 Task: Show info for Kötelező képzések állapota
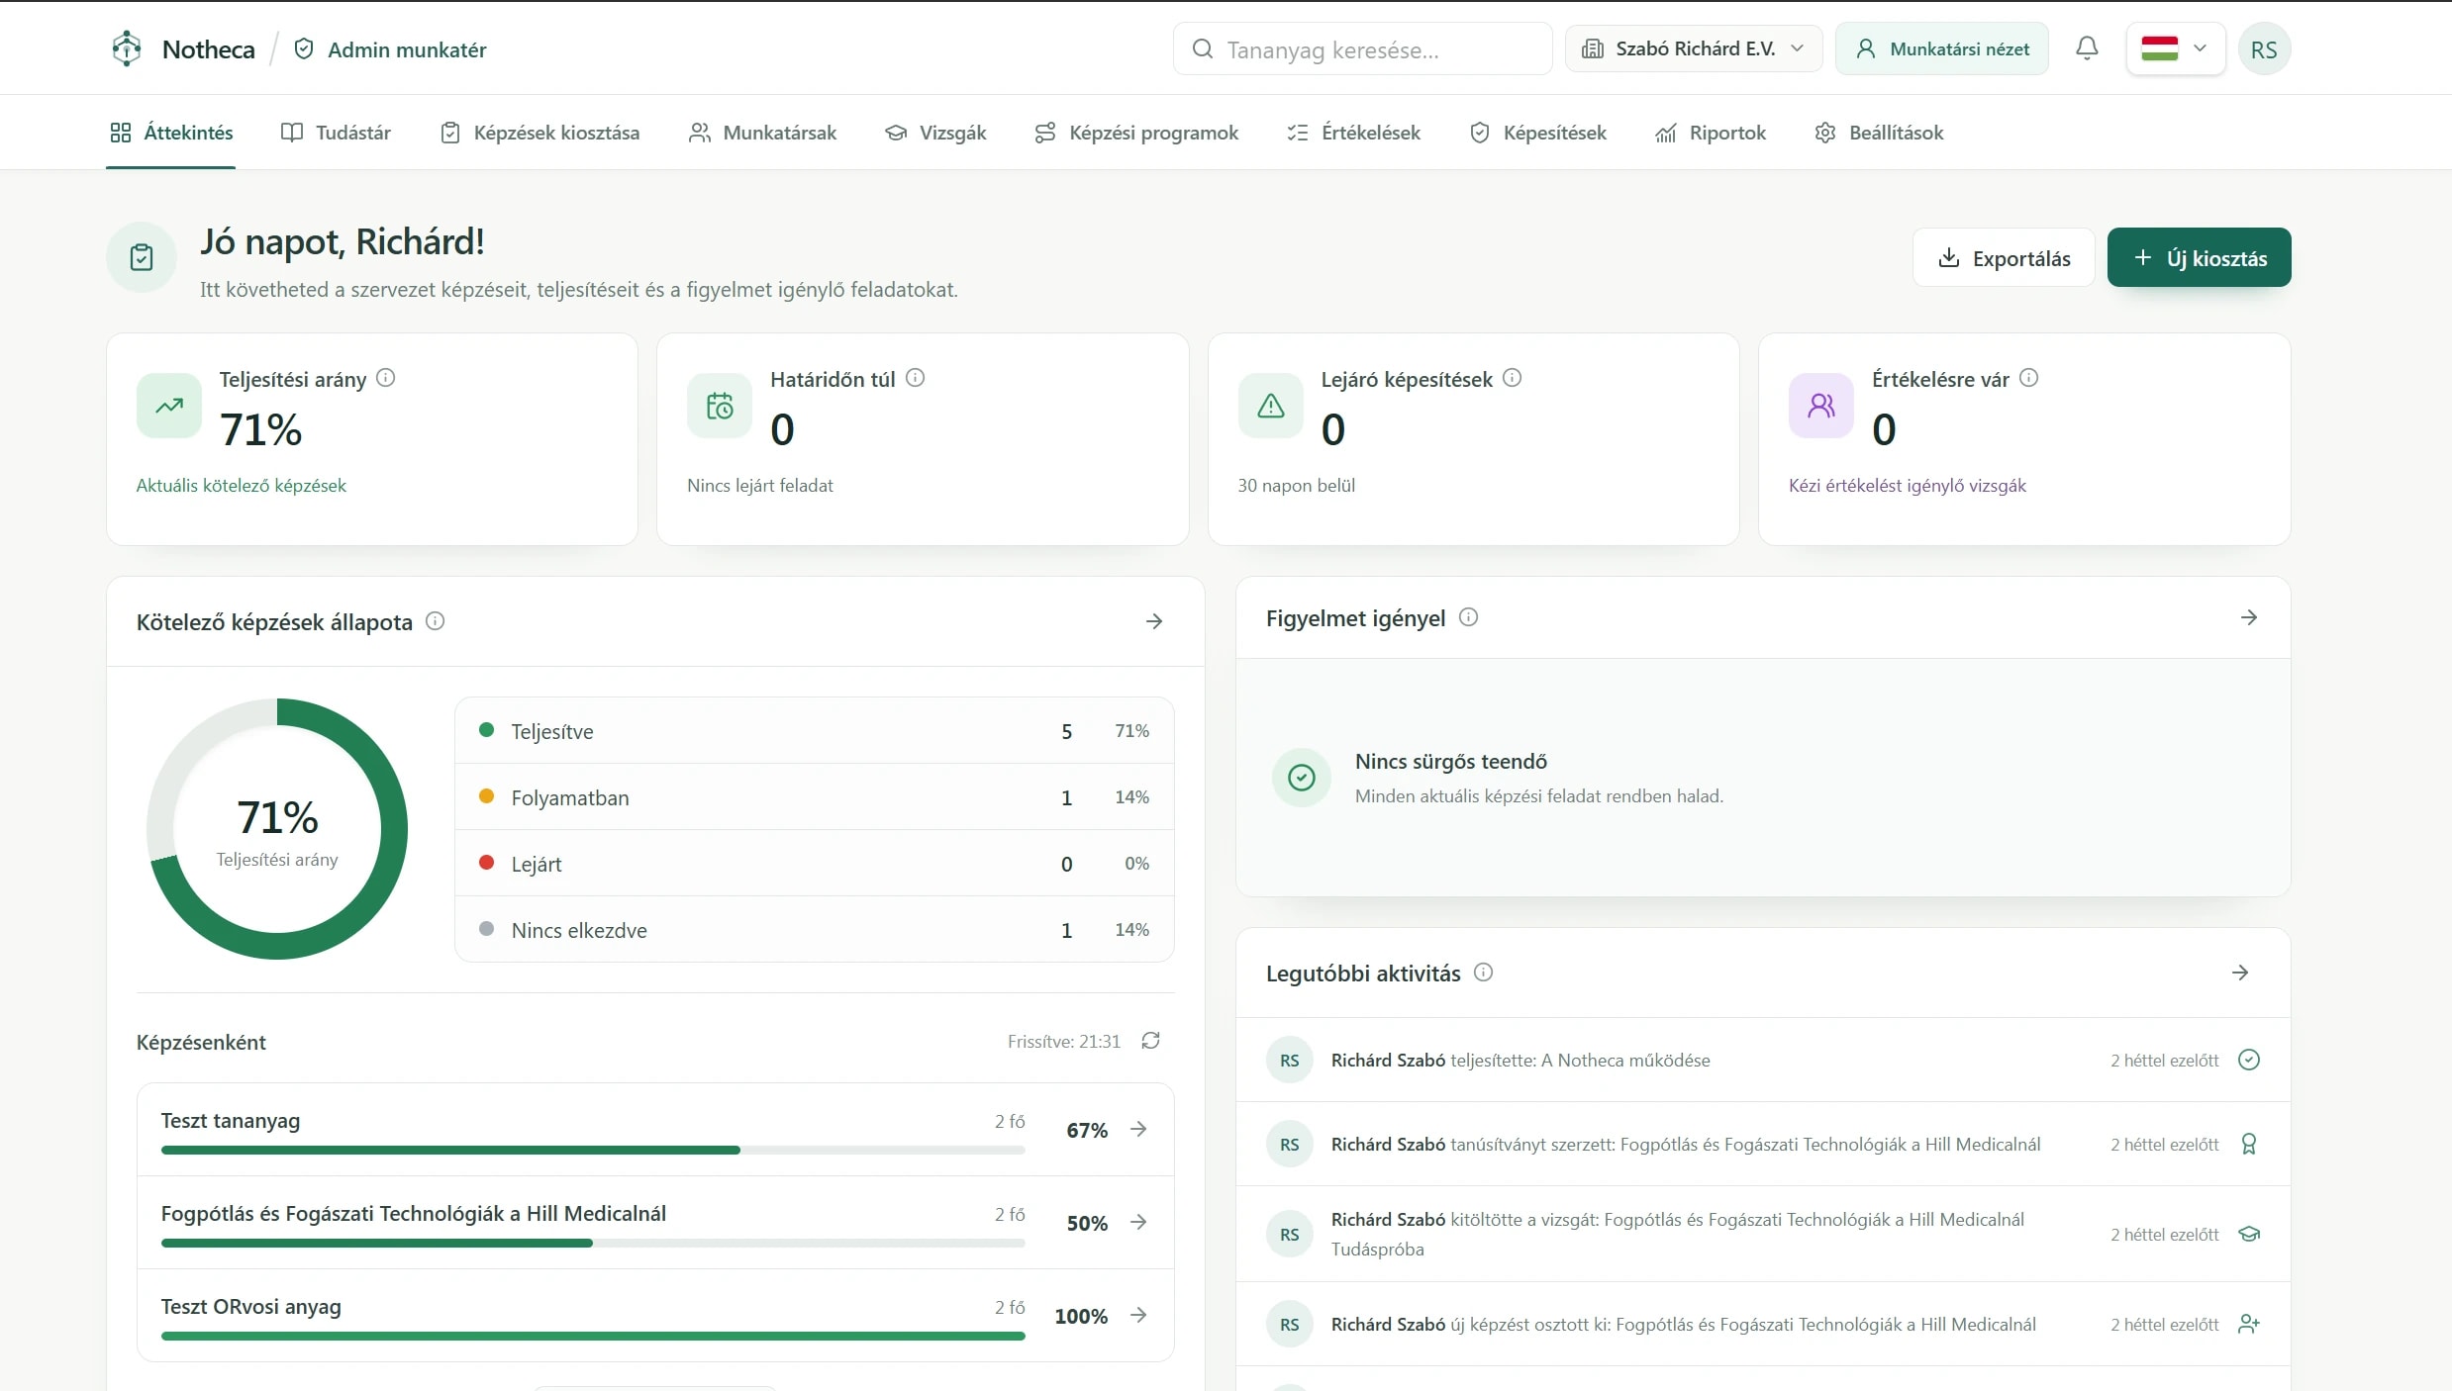pos(436,621)
